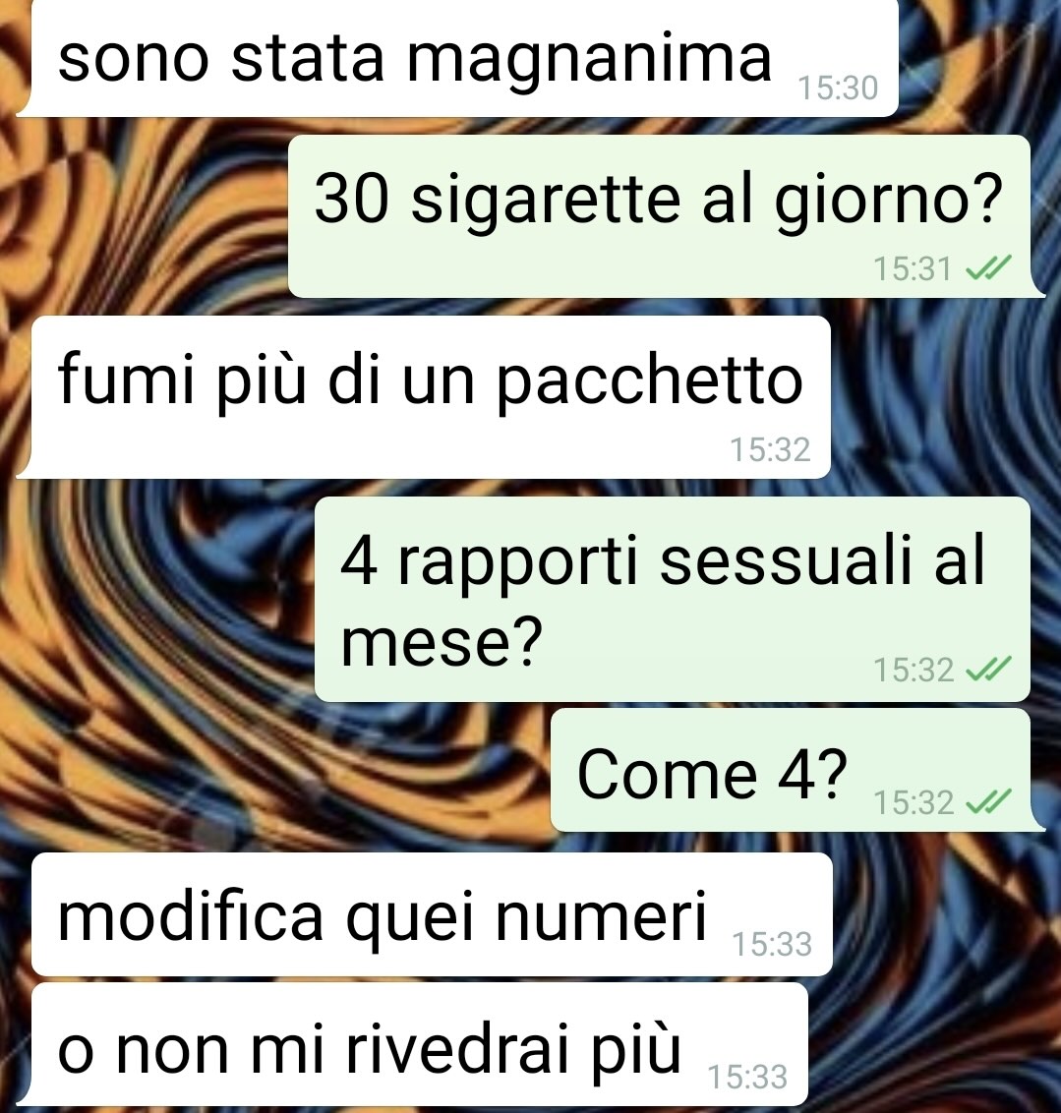Tap the 15:32 timestamp next to 'Come 4?'
Viewport: 1061px width, 1113px height.
pos(914,803)
